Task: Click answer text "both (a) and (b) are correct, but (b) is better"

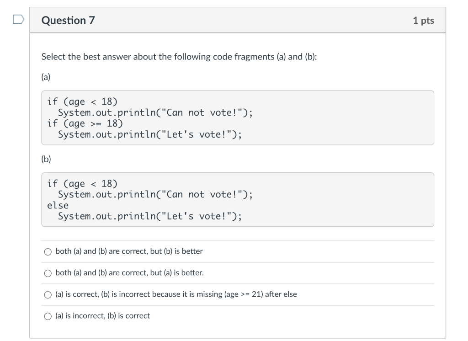Action: (x=129, y=251)
